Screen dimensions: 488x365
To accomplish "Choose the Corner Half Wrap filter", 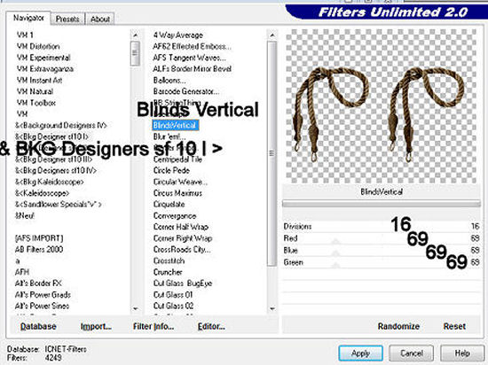I will coord(181,227).
